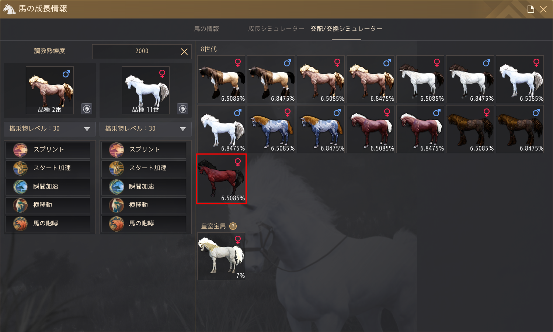553x332 pixels.
Task: Open the document icon in title bar
Action: (531, 9)
